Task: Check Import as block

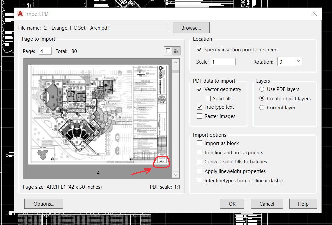Action: coord(199,143)
